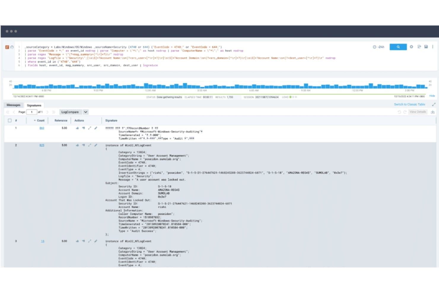The width and height of the screenshot is (439, 293).
Task: Edit the row 1 signature with pencil
Action: click(x=96, y=128)
